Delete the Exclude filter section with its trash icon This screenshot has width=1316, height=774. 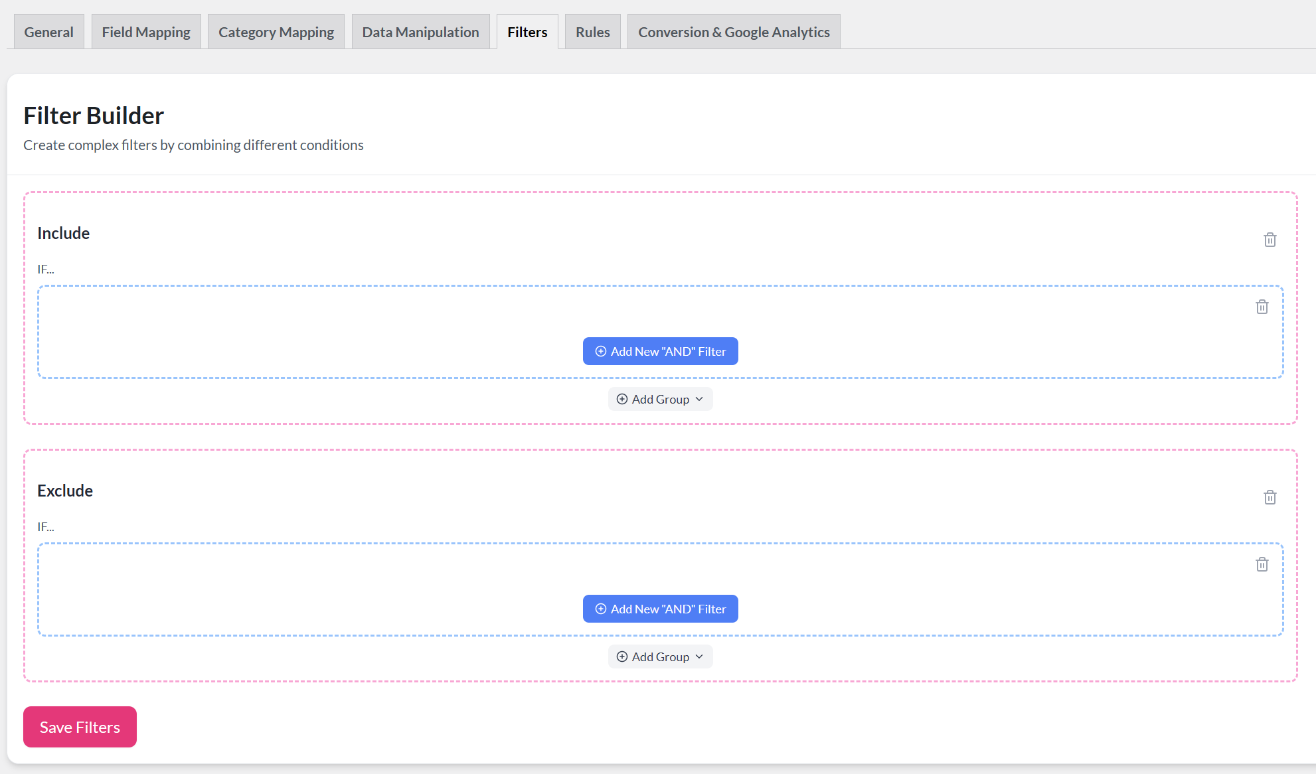point(1270,497)
